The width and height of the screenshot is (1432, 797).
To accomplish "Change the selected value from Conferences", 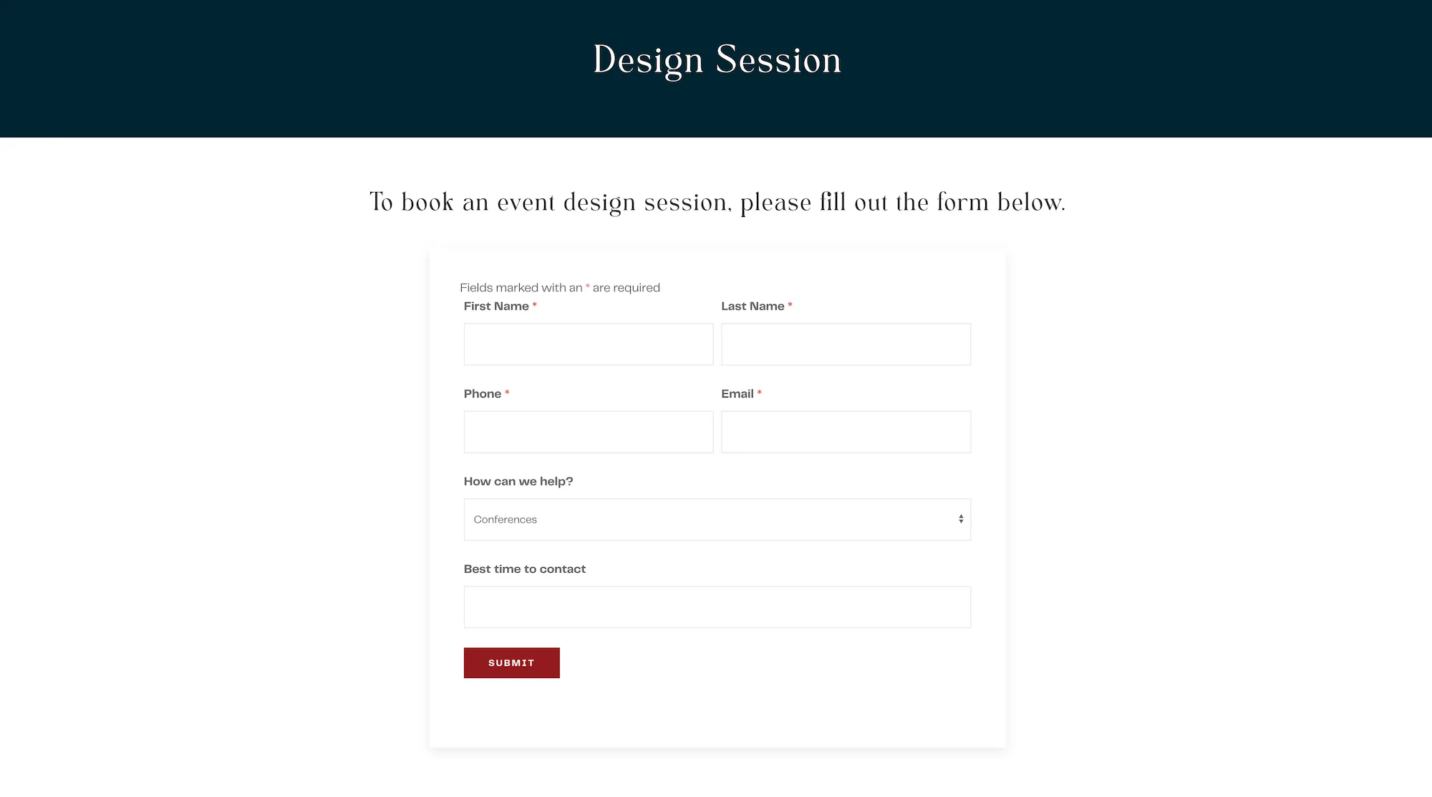I will 716,519.
